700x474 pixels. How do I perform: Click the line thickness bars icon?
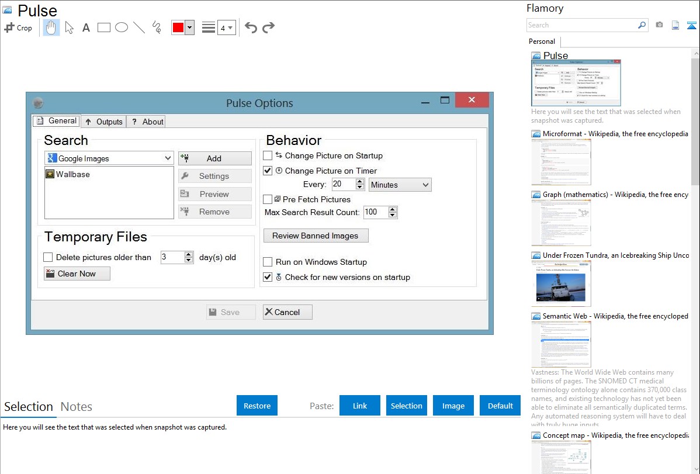pyautogui.click(x=209, y=27)
